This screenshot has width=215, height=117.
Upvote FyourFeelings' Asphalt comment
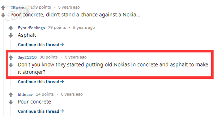pos(11,28)
